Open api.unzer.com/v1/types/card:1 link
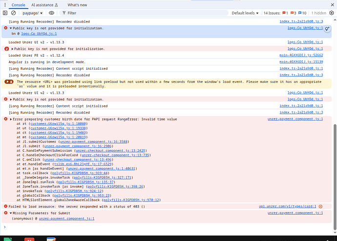This screenshot has height=241, width=337. point(287,206)
